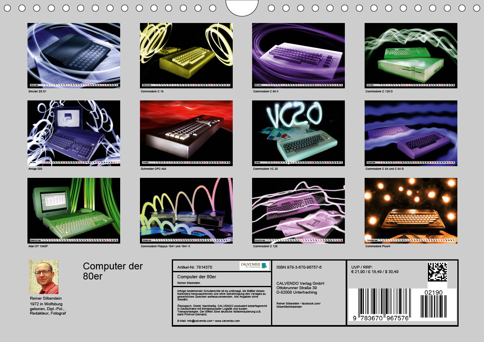Open the C 64 and C 64 G image
Viewport: 484px width, 342px height.
pos(411,133)
